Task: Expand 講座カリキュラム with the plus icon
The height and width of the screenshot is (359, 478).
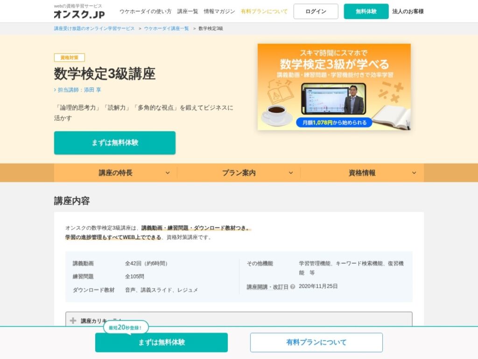Action: pyautogui.click(x=73, y=321)
